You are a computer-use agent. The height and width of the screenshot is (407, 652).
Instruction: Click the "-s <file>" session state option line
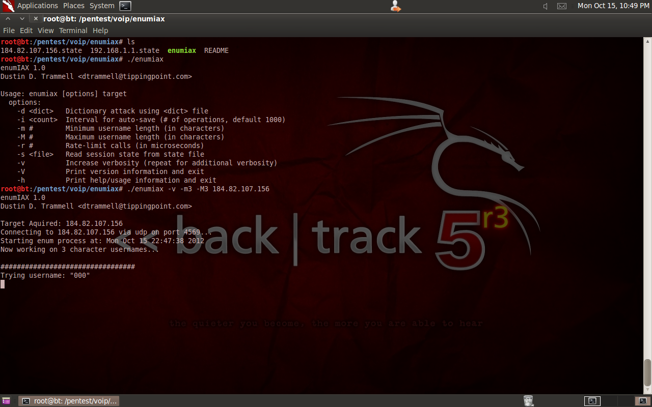pyautogui.click(x=111, y=155)
